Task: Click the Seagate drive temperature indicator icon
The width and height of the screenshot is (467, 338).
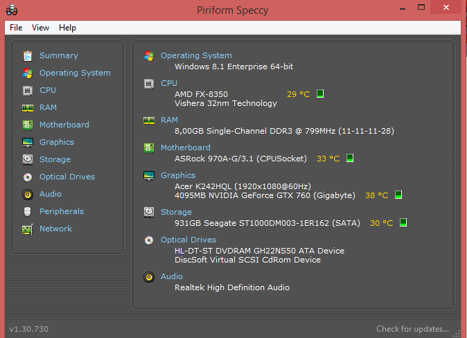Action: [x=403, y=222]
